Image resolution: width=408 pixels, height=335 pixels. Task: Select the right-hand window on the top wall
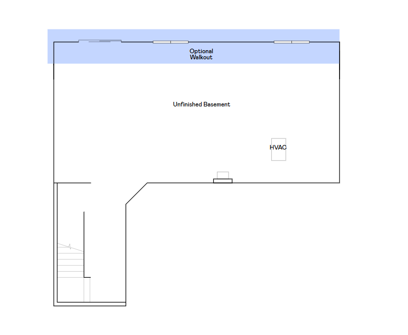tap(291, 42)
